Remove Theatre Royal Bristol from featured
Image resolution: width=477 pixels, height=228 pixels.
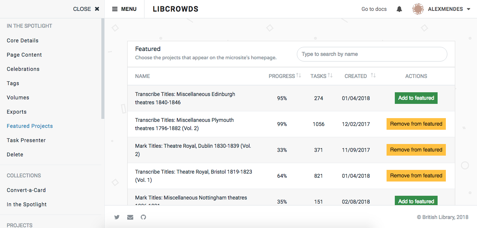point(416,175)
